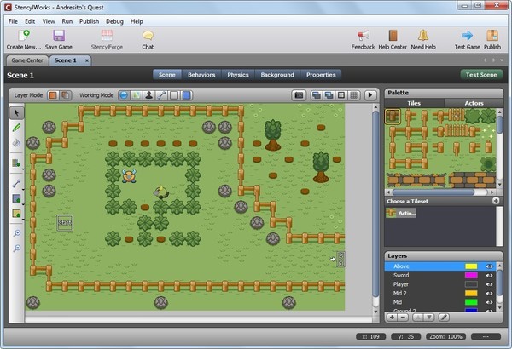Select the green pencil drawing tool
This screenshot has width=512, height=349.
coord(17,128)
